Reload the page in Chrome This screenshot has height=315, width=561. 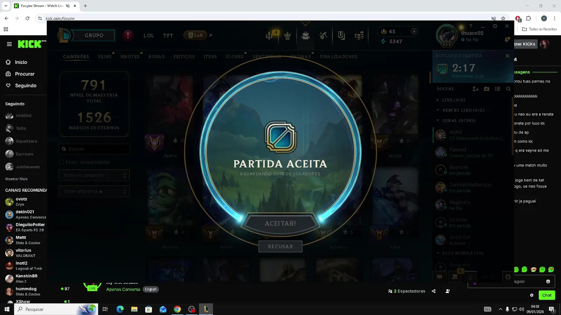(x=27, y=18)
